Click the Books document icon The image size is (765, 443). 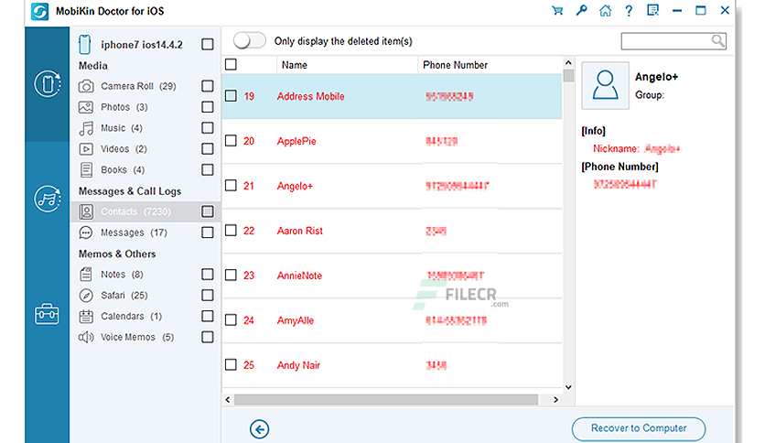click(x=86, y=169)
